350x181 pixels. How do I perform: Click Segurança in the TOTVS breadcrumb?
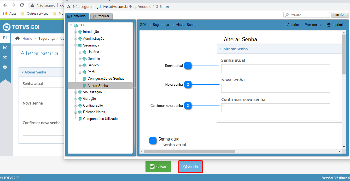[46, 38]
